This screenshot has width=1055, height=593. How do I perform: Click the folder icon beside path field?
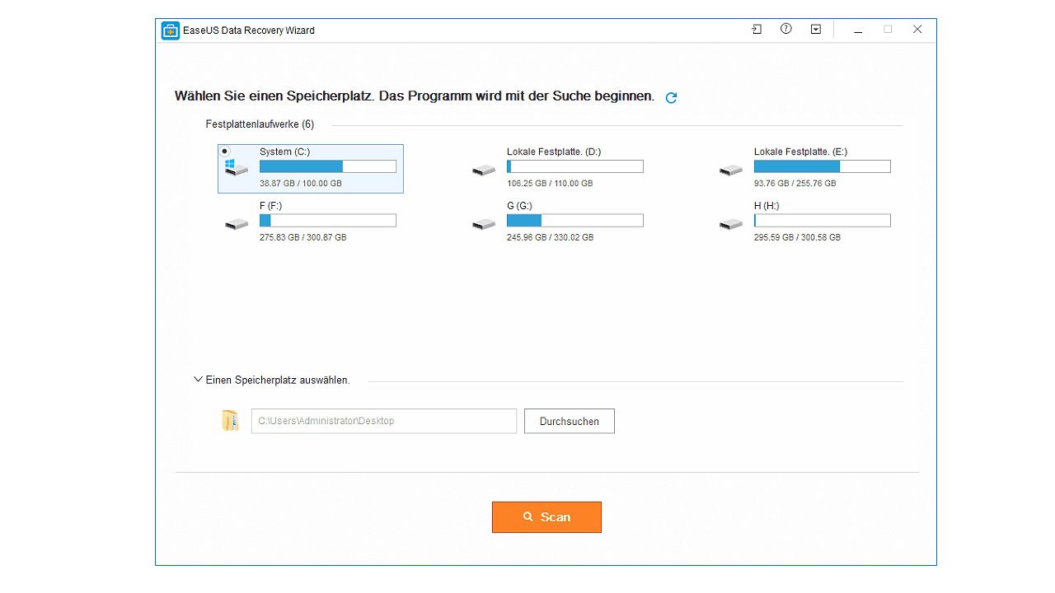coord(230,421)
